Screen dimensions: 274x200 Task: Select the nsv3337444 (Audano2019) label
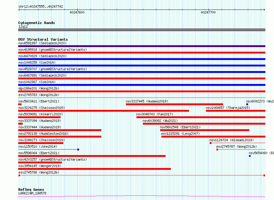pos(40,127)
